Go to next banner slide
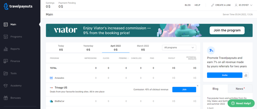The image size is (257, 109). coord(250,30)
